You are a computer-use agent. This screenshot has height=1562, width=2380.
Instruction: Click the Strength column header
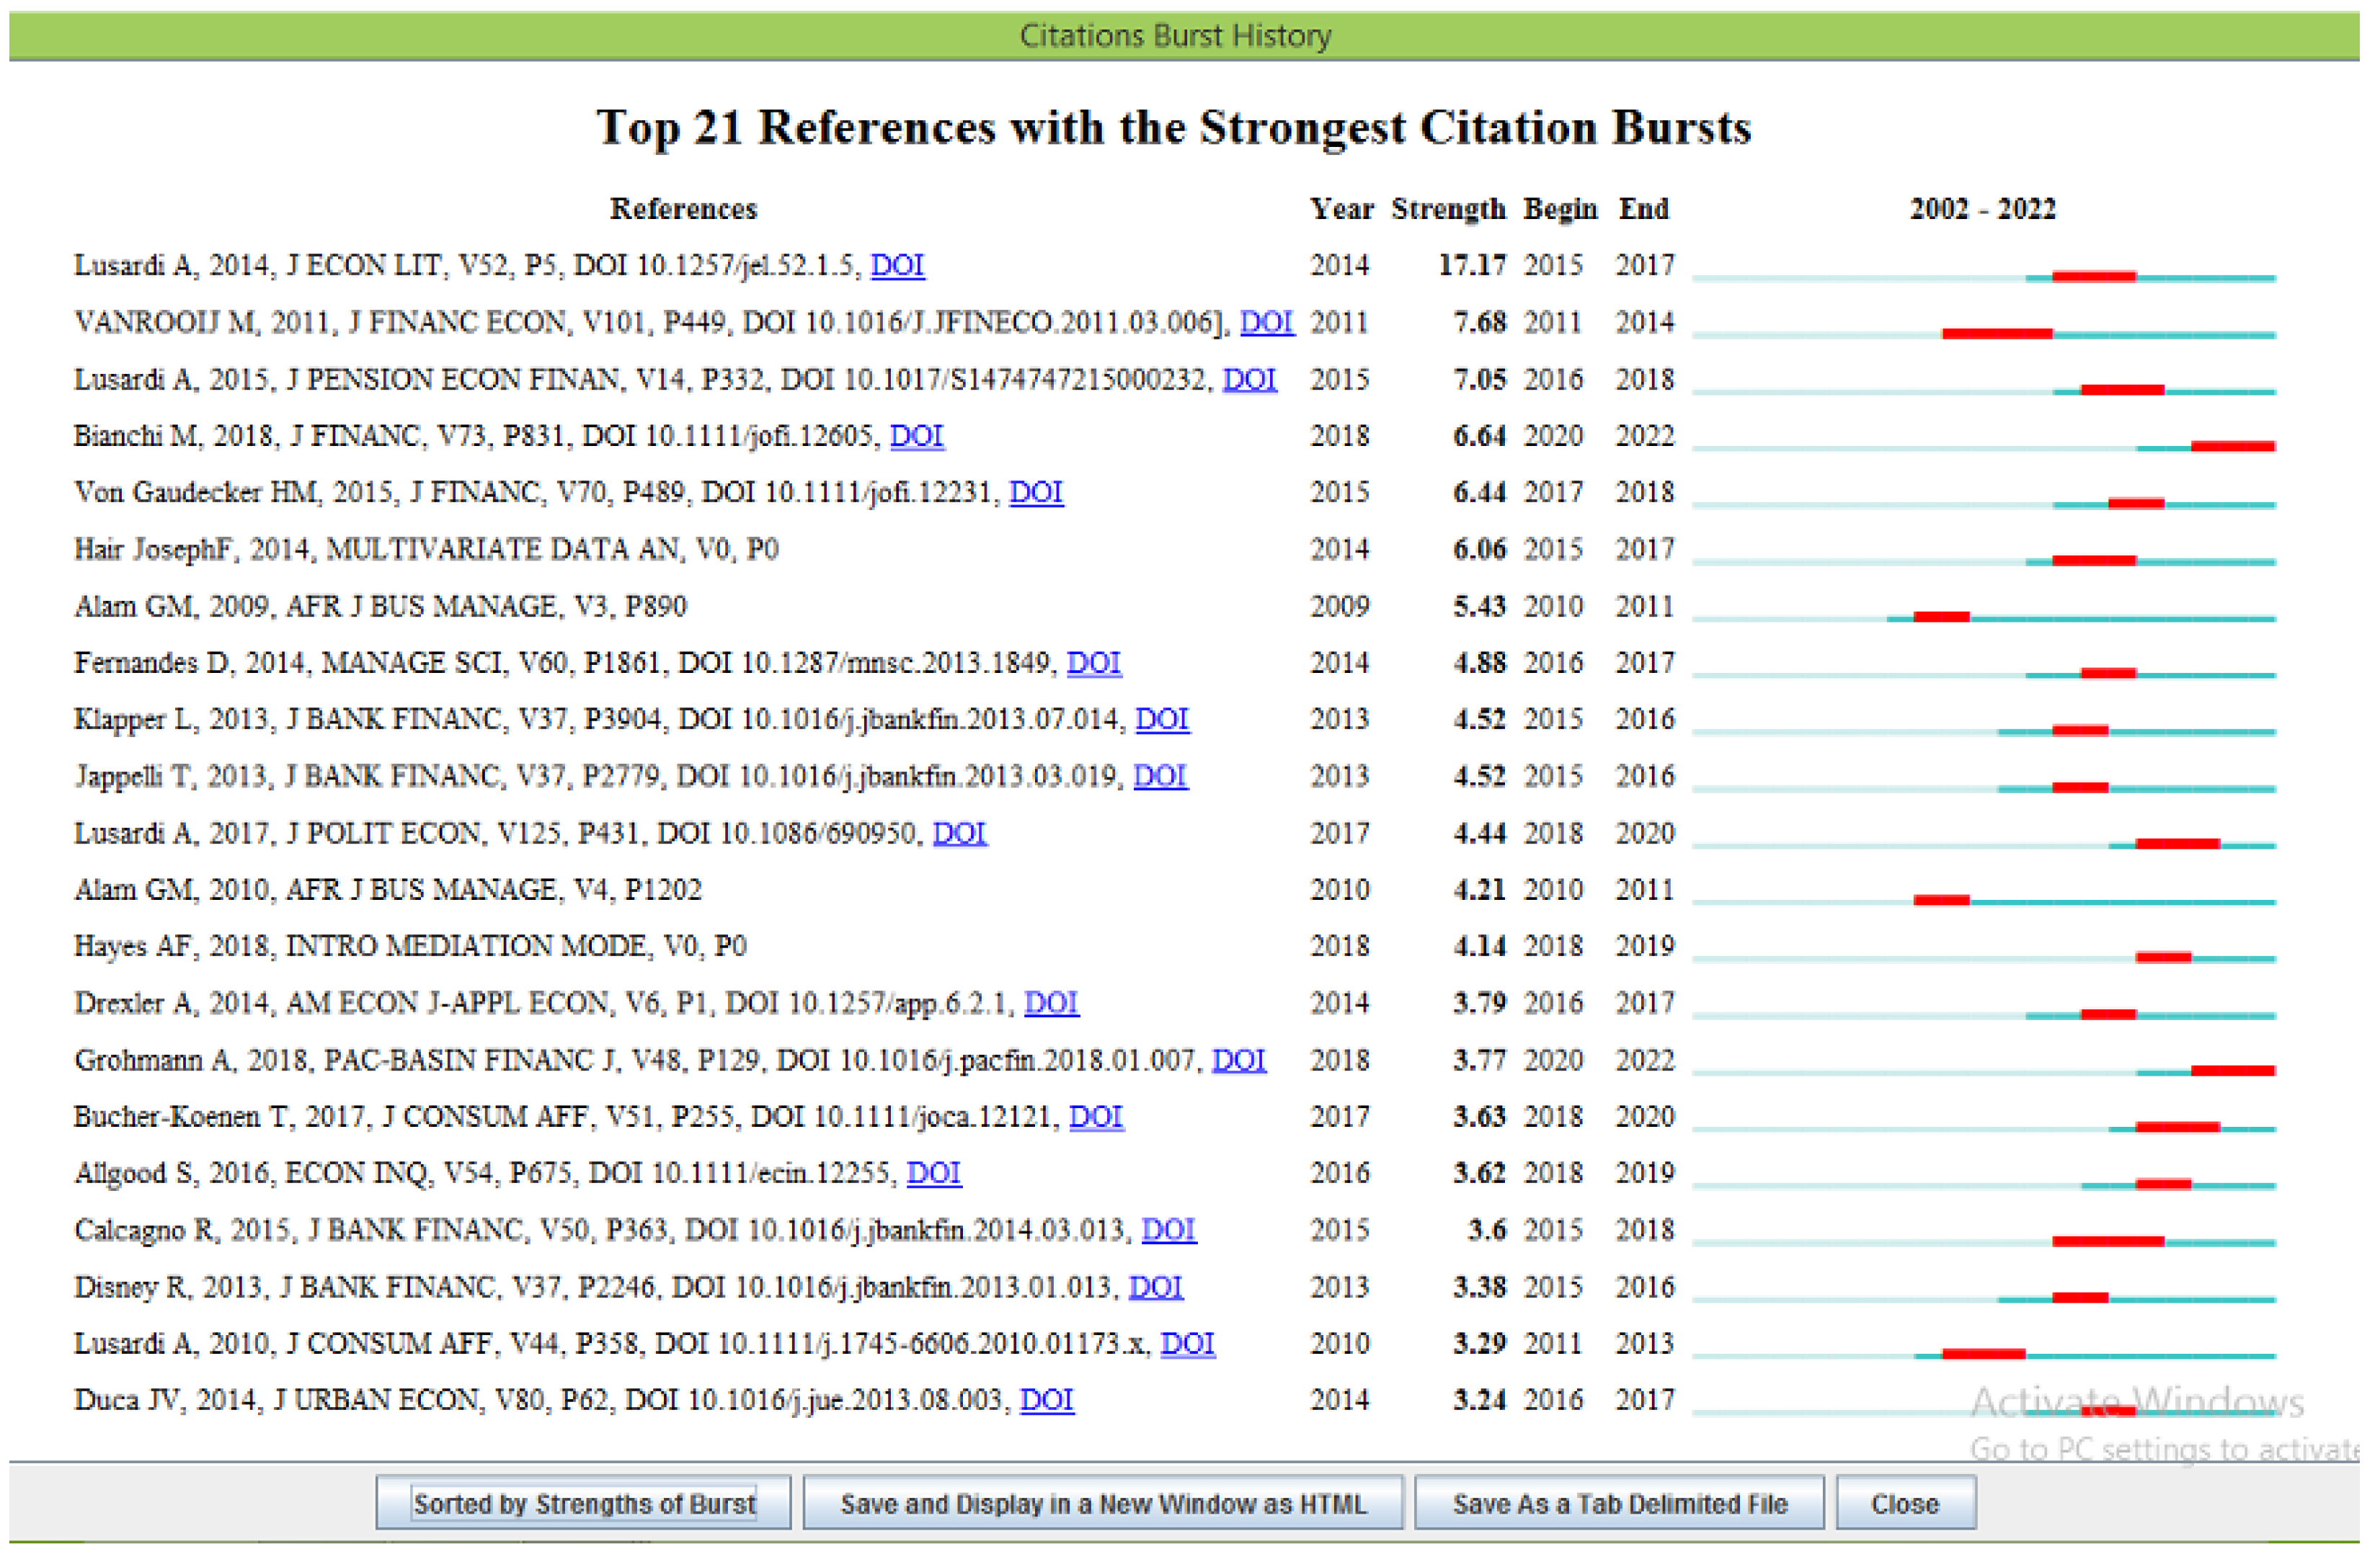pos(1447,209)
